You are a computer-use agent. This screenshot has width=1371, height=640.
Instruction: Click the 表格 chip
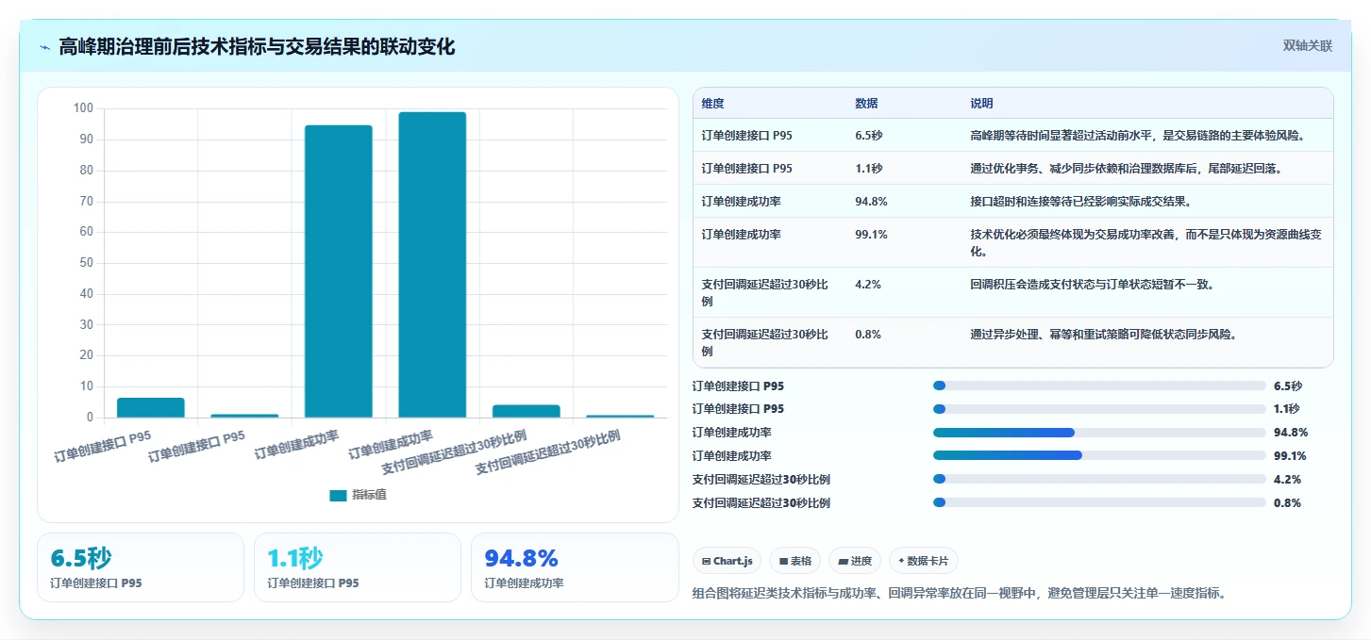(795, 561)
